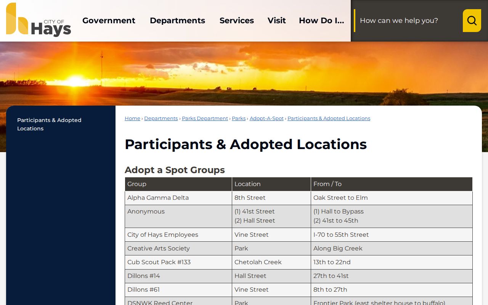Click the 'Group' column header
This screenshot has height=305, width=488.
[178, 184]
